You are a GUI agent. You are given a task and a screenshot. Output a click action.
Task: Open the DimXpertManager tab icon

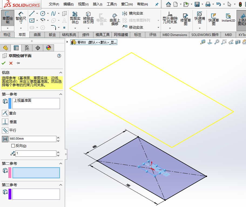38,48
